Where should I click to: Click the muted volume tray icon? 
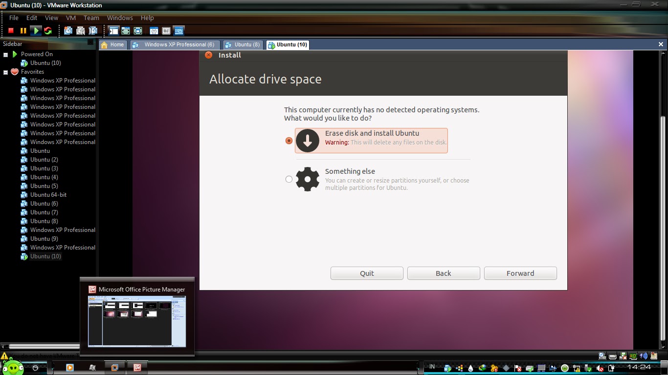point(600,368)
